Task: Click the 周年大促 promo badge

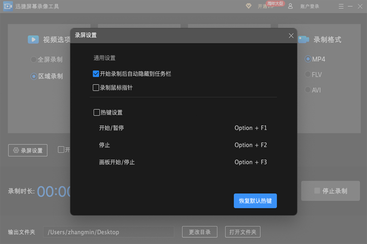Action: point(275,3)
